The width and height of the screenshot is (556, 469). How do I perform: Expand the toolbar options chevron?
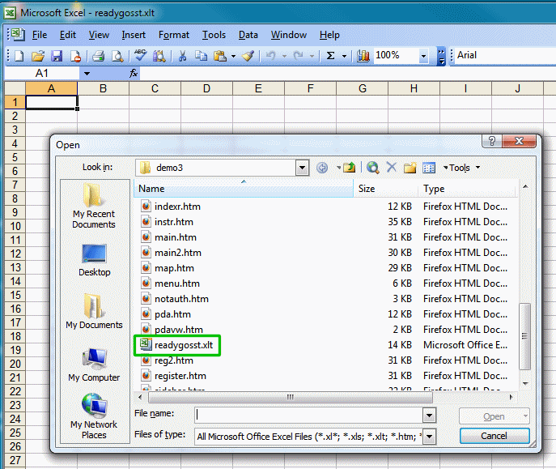pyautogui.click(x=441, y=57)
